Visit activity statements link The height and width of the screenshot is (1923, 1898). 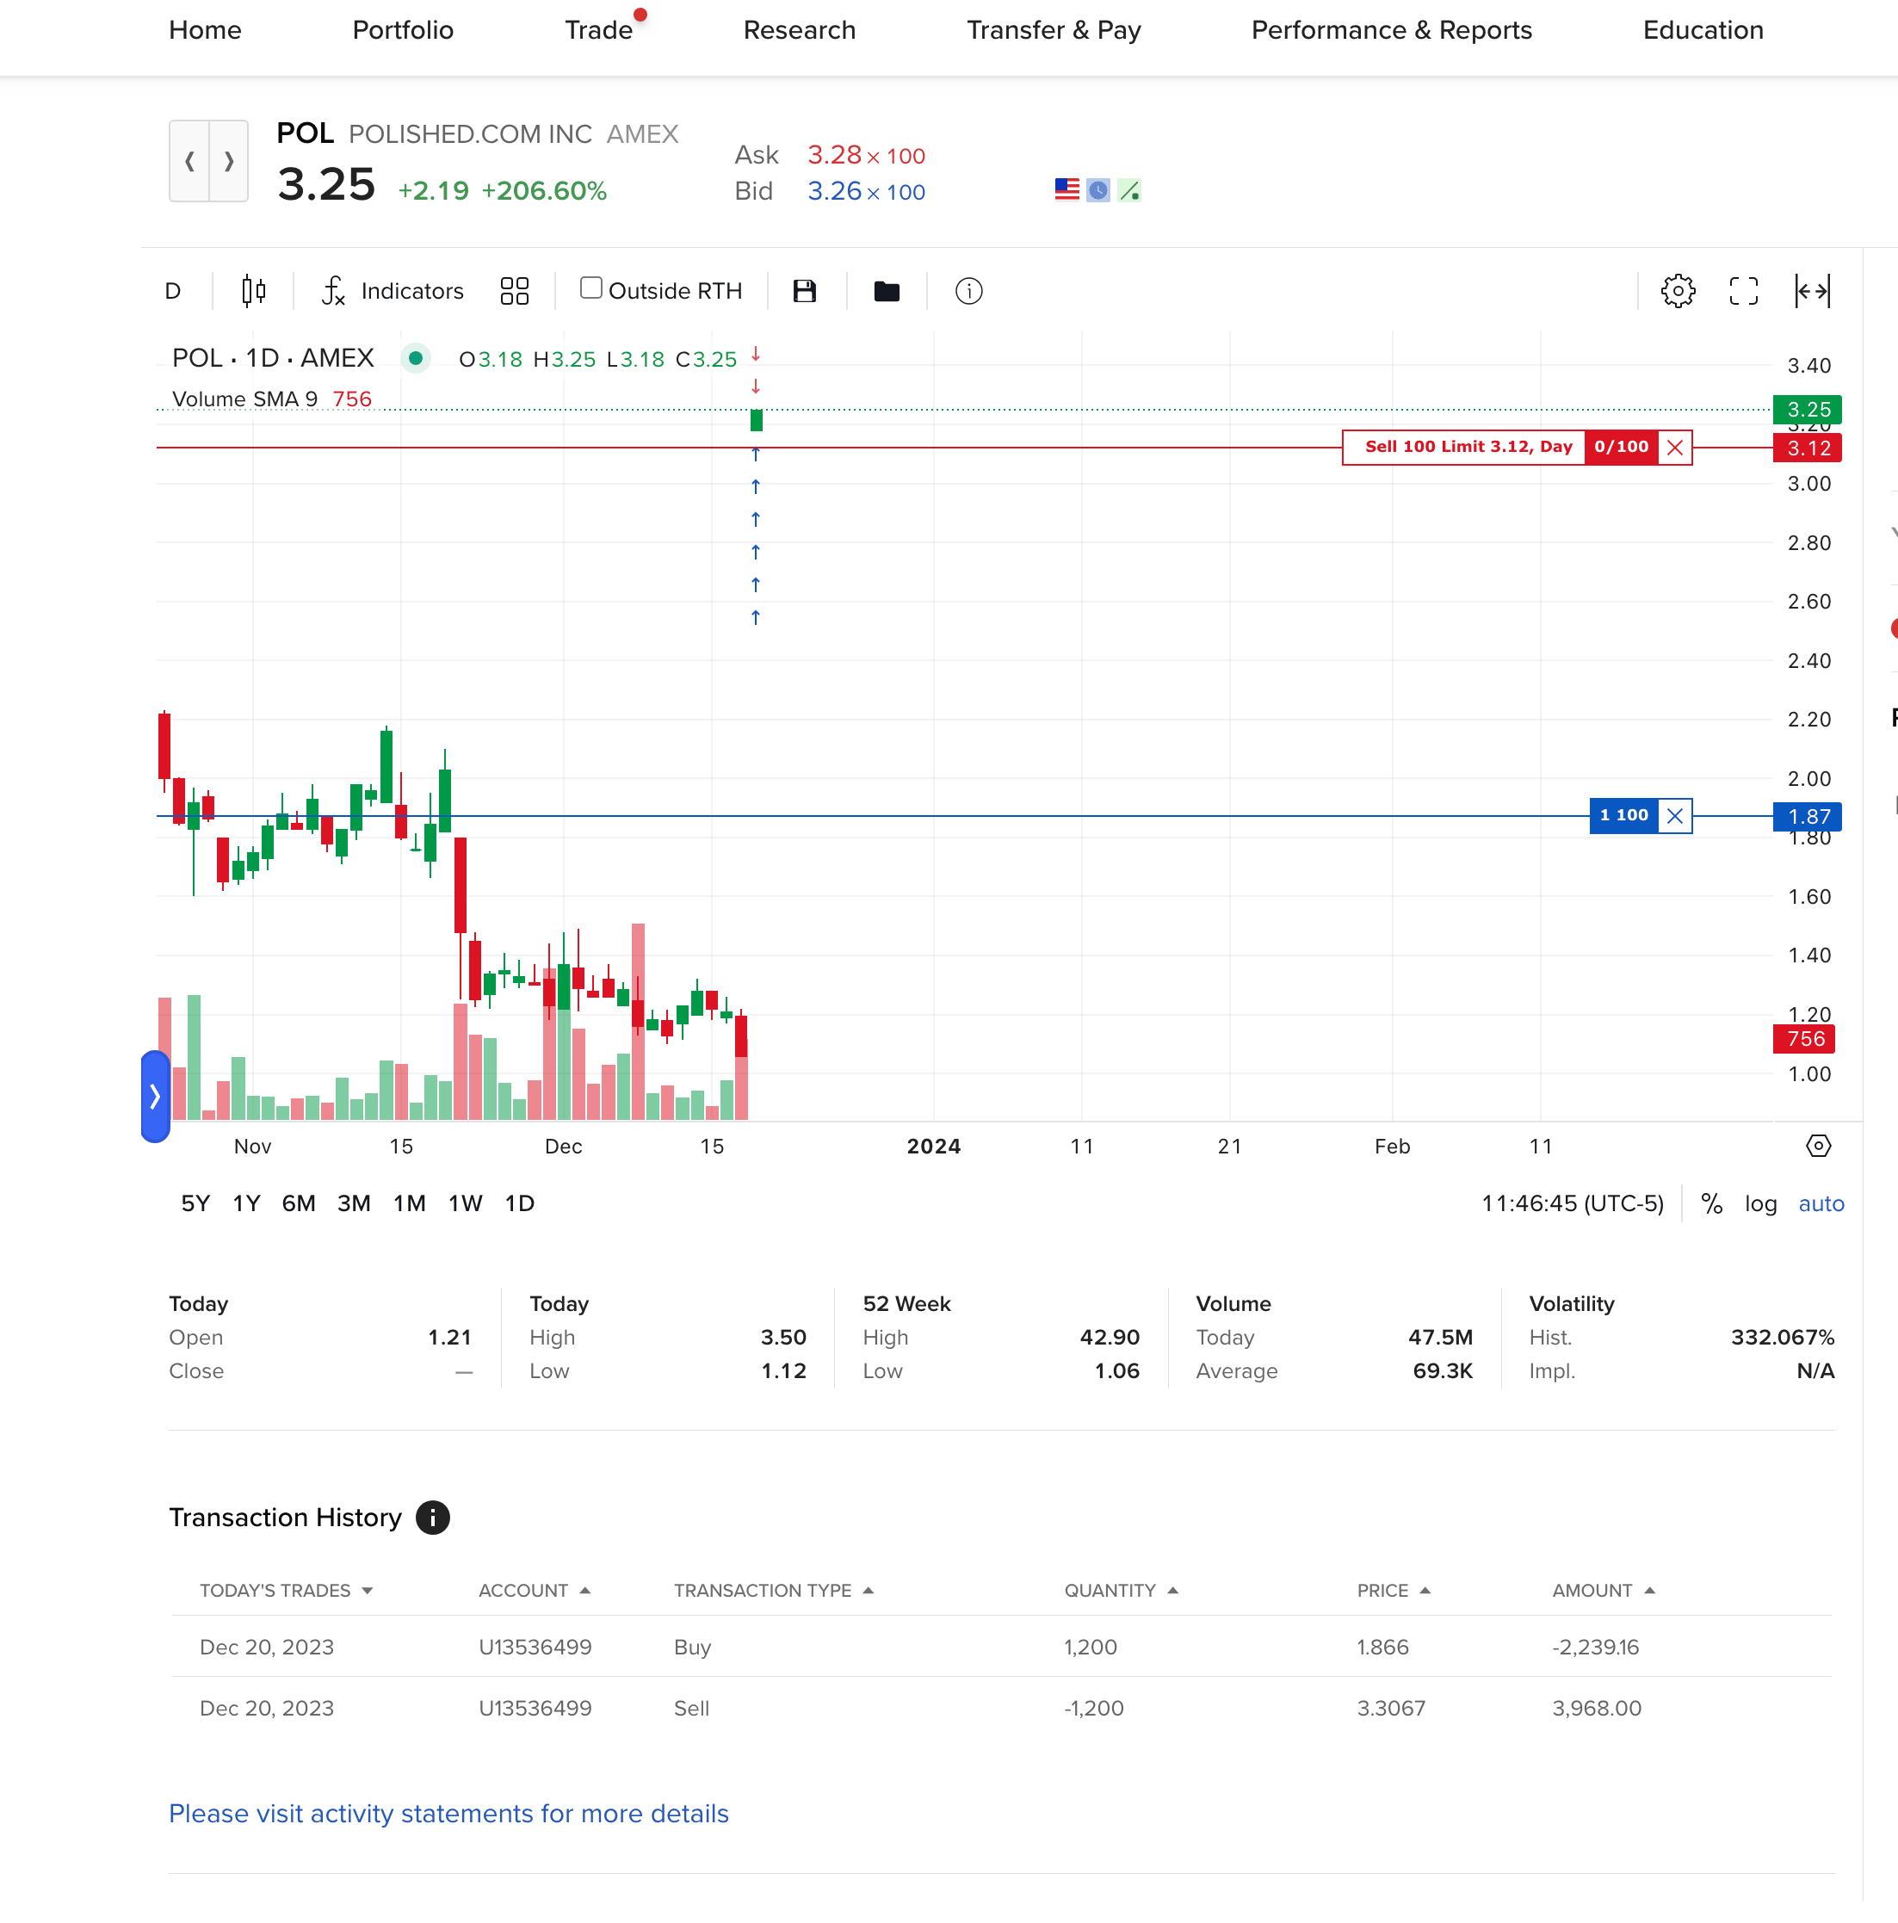pos(448,1814)
